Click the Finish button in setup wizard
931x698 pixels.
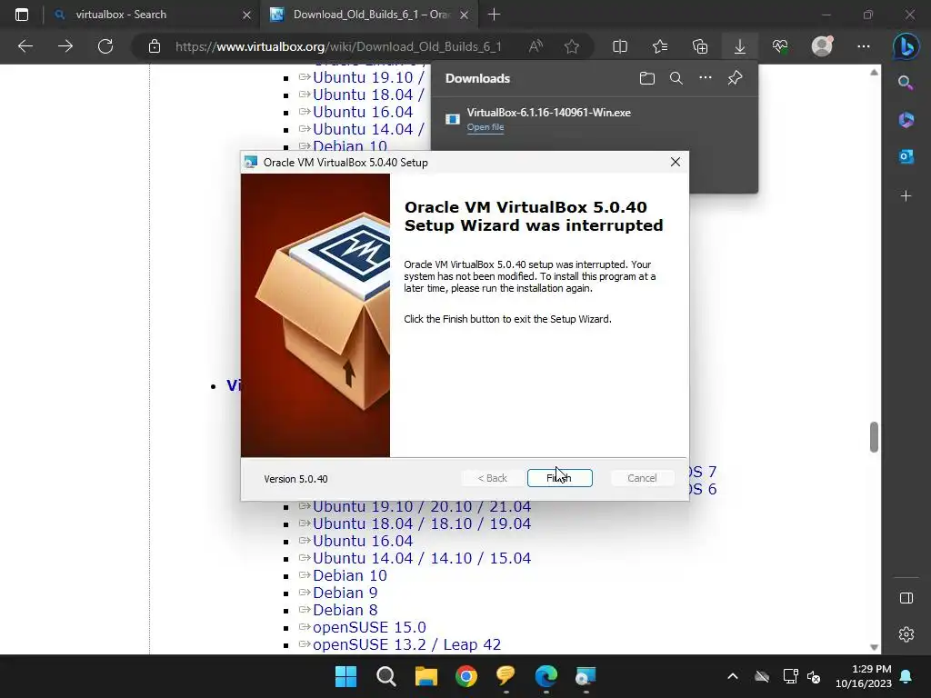click(559, 478)
